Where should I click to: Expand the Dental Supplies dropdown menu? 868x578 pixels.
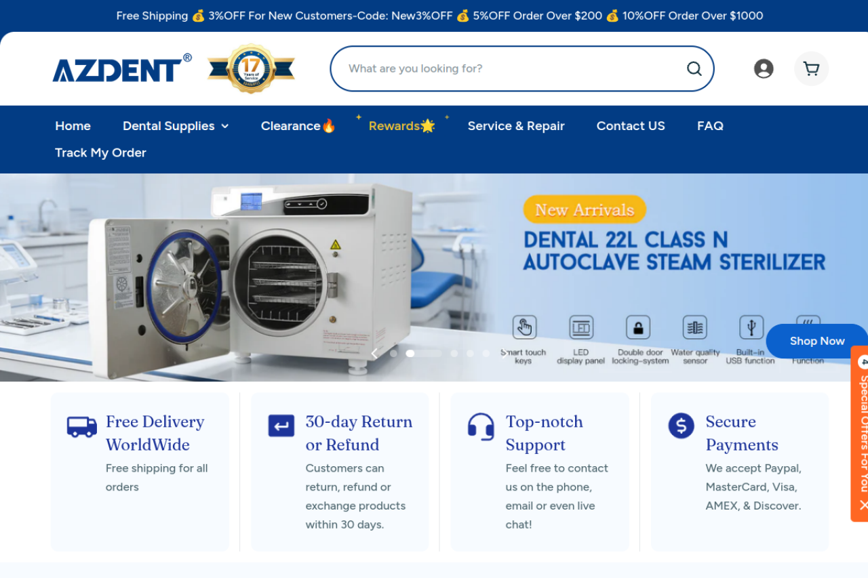[x=176, y=126]
